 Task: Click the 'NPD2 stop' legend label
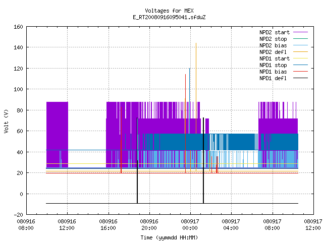pos(273,39)
